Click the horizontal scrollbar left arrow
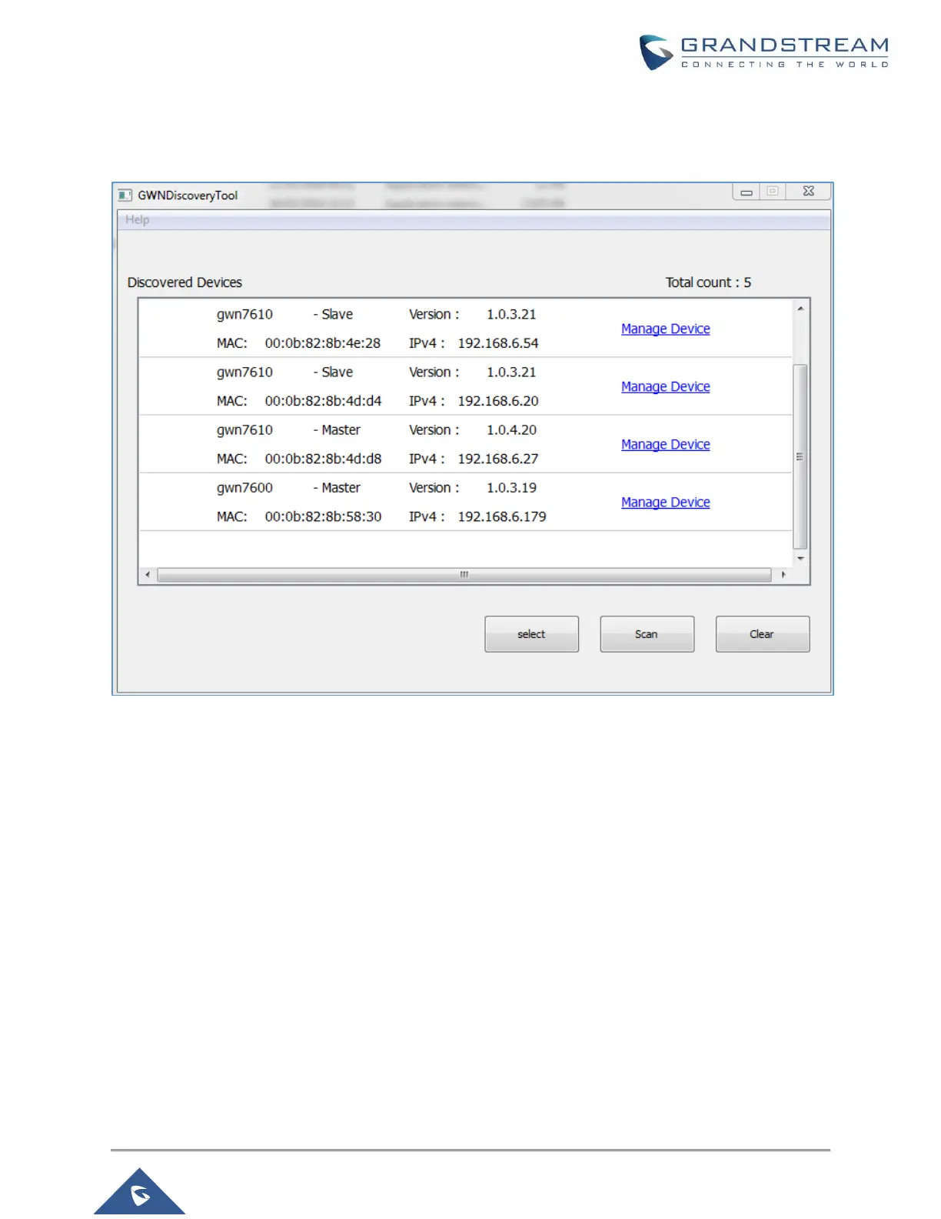941x1219 pixels. pyautogui.click(x=148, y=575)
